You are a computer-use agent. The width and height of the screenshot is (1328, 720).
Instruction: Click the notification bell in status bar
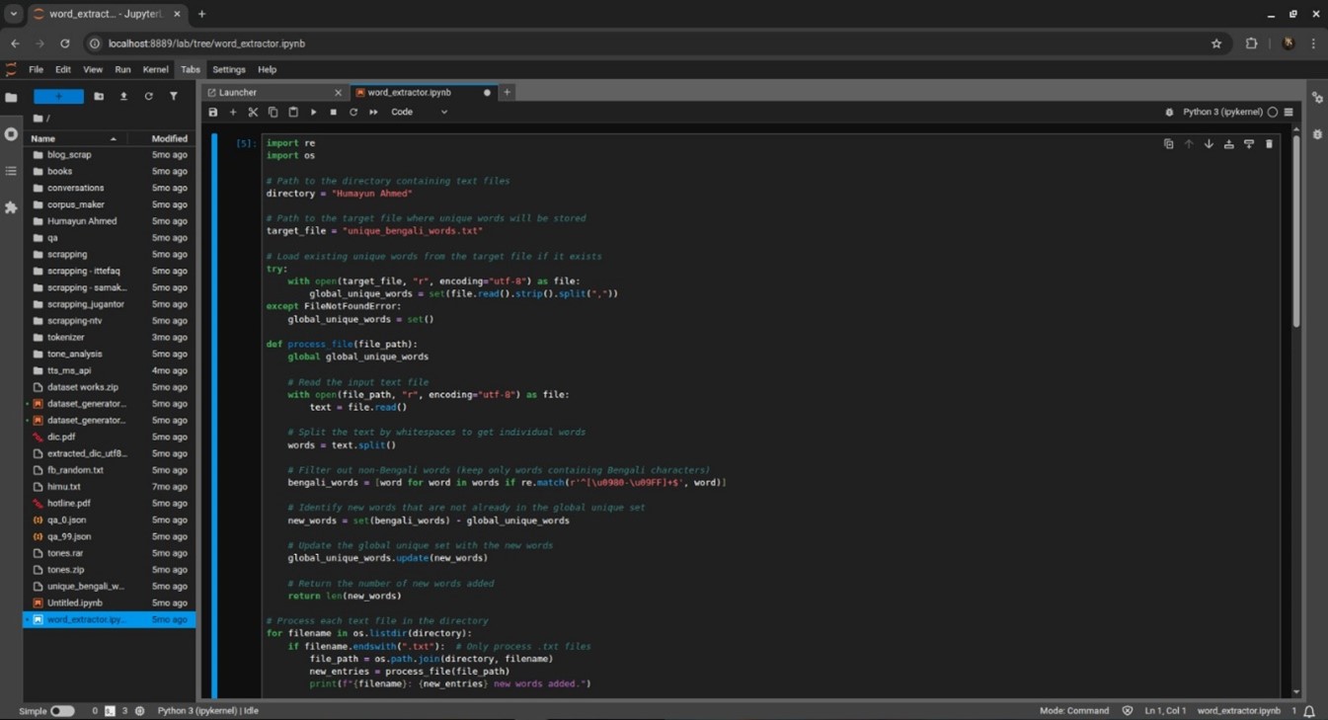pyautogui.click(x=1309, y=711)
